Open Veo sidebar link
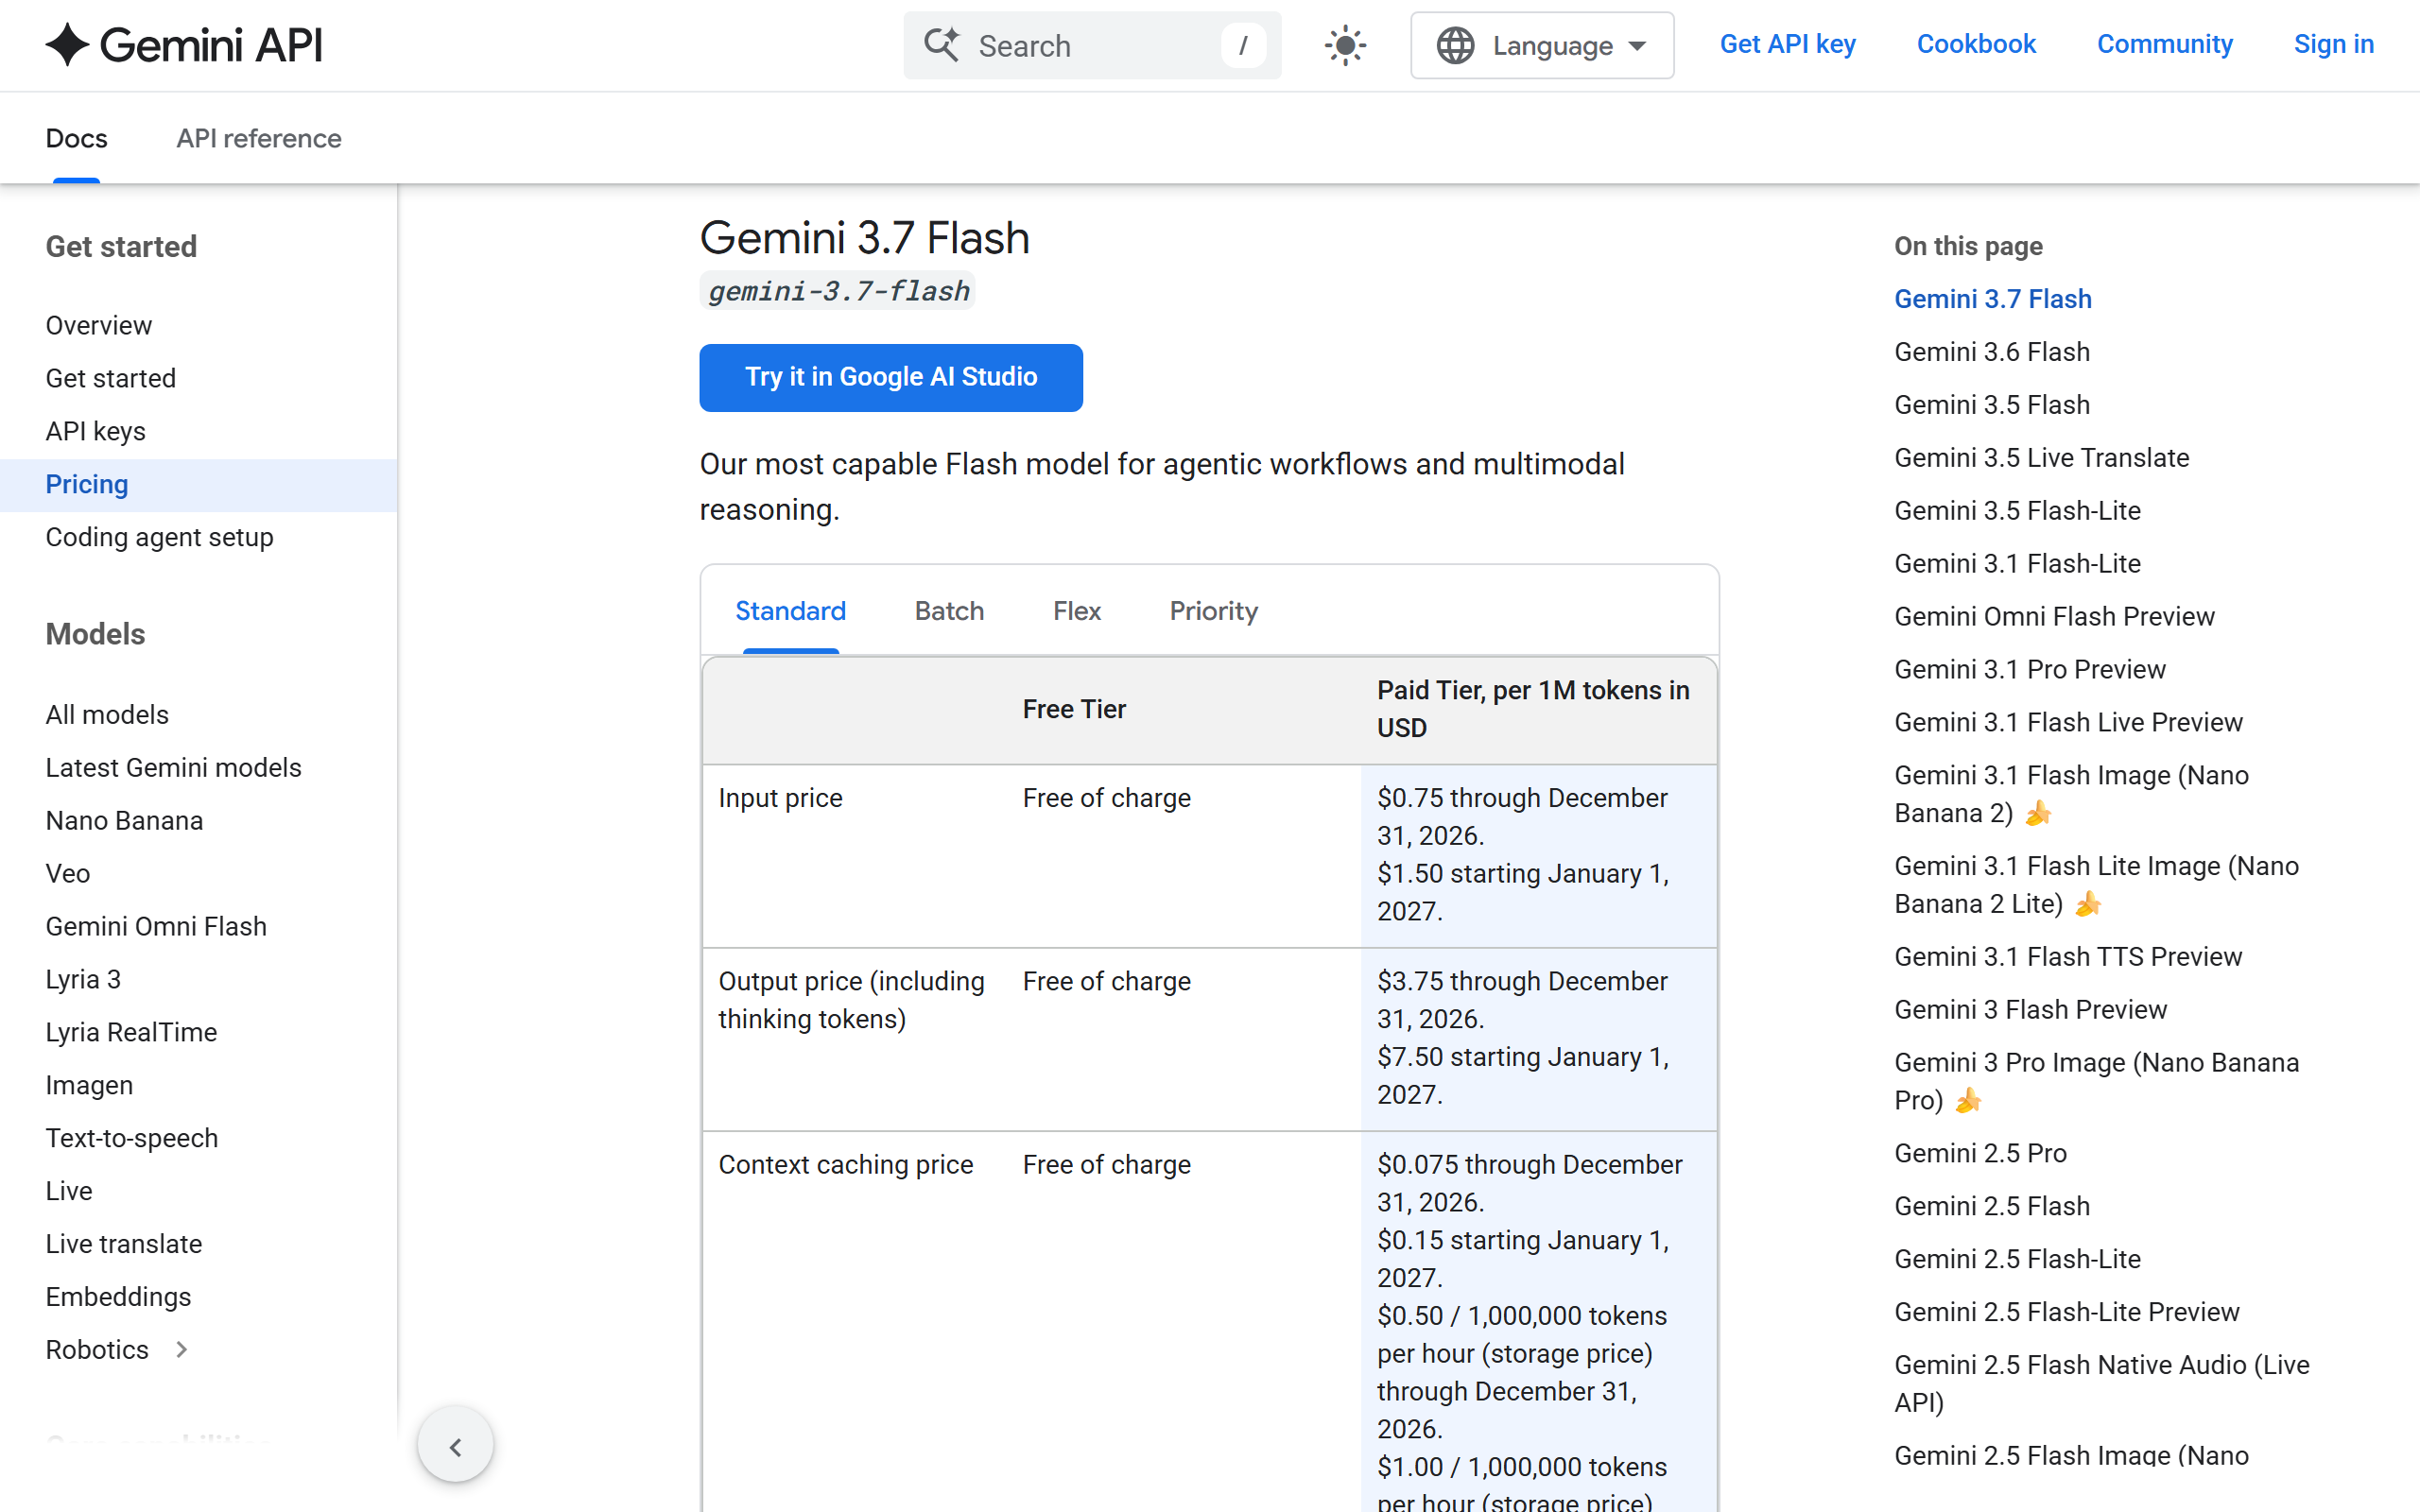Viewport: 2420px width, 1512px height. point(68,873)
